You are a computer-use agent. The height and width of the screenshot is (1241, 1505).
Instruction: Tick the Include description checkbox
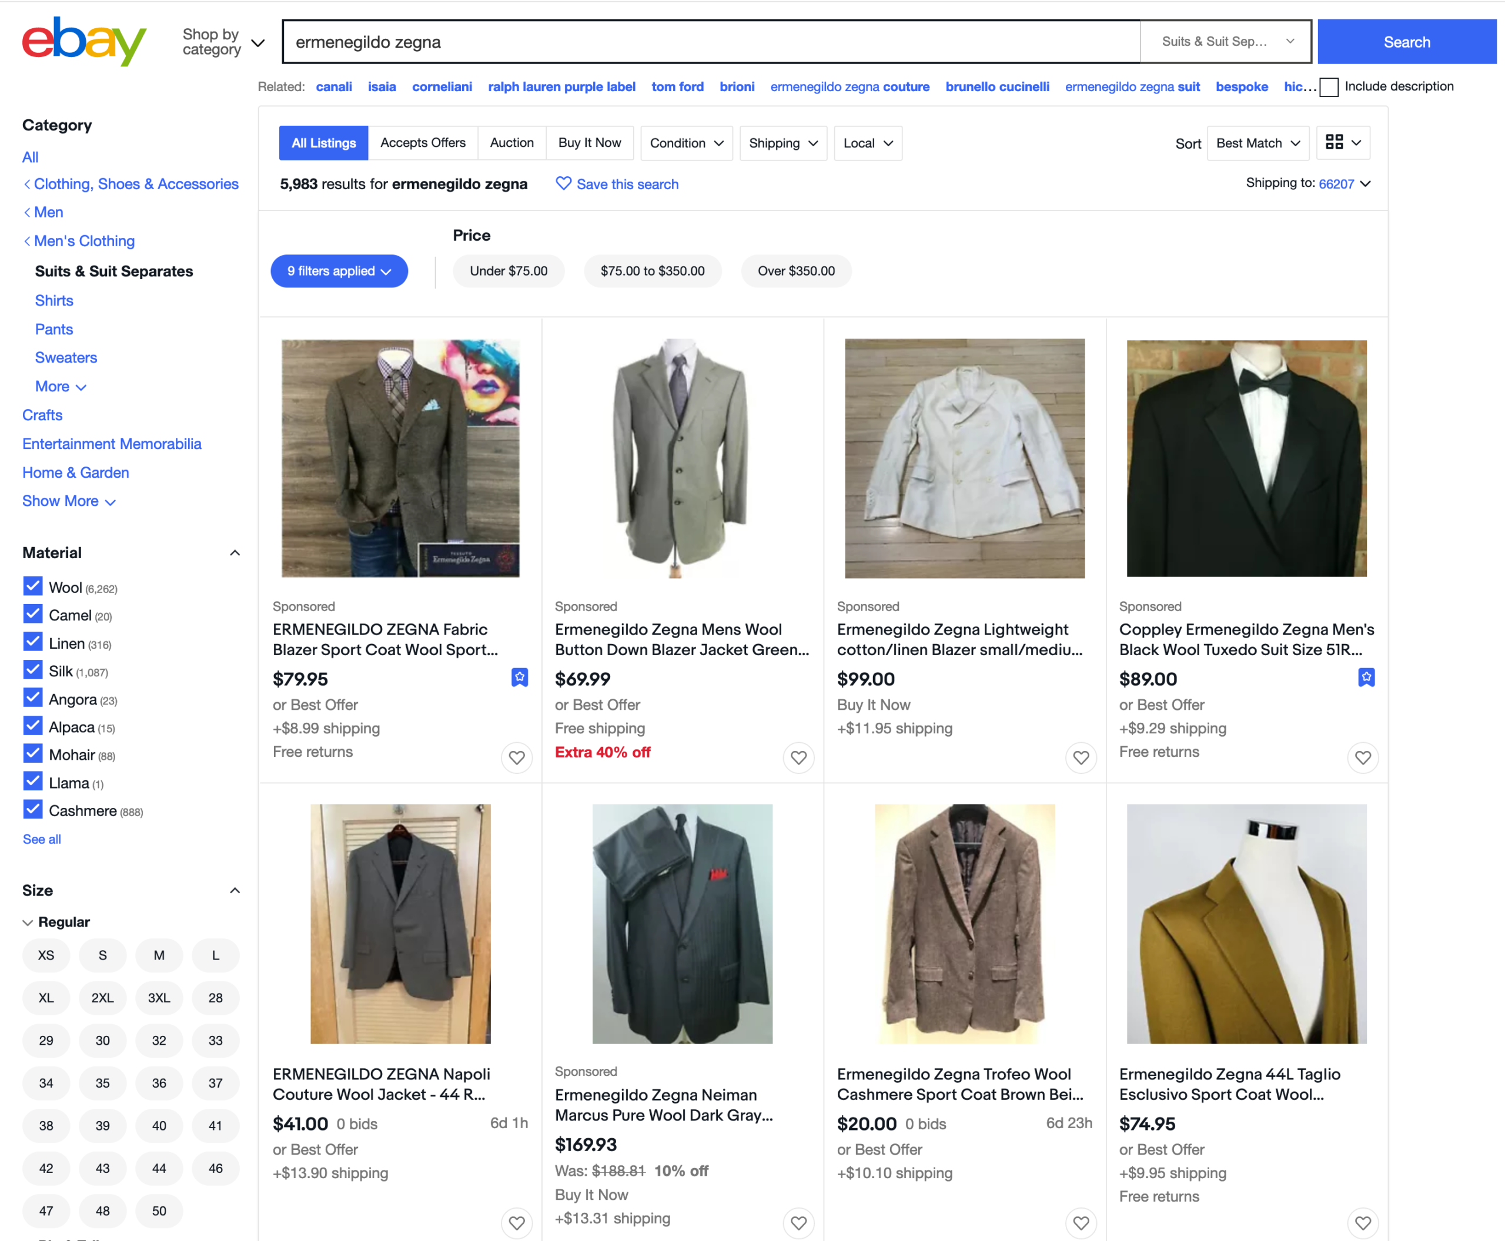point(1329,87)
